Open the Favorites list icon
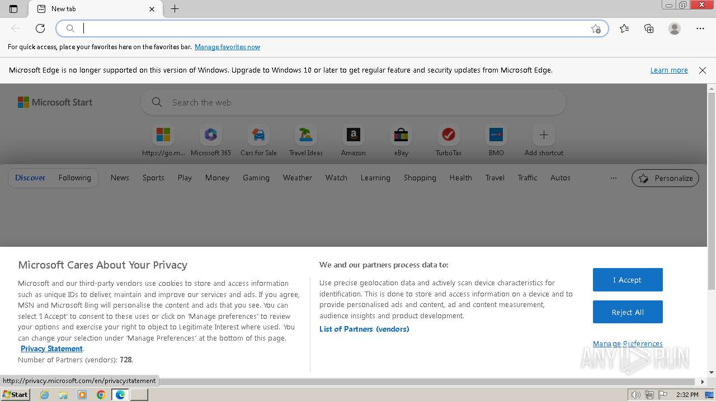The width and height of the screenshot is (716, 402). click(x=624, y=28)
